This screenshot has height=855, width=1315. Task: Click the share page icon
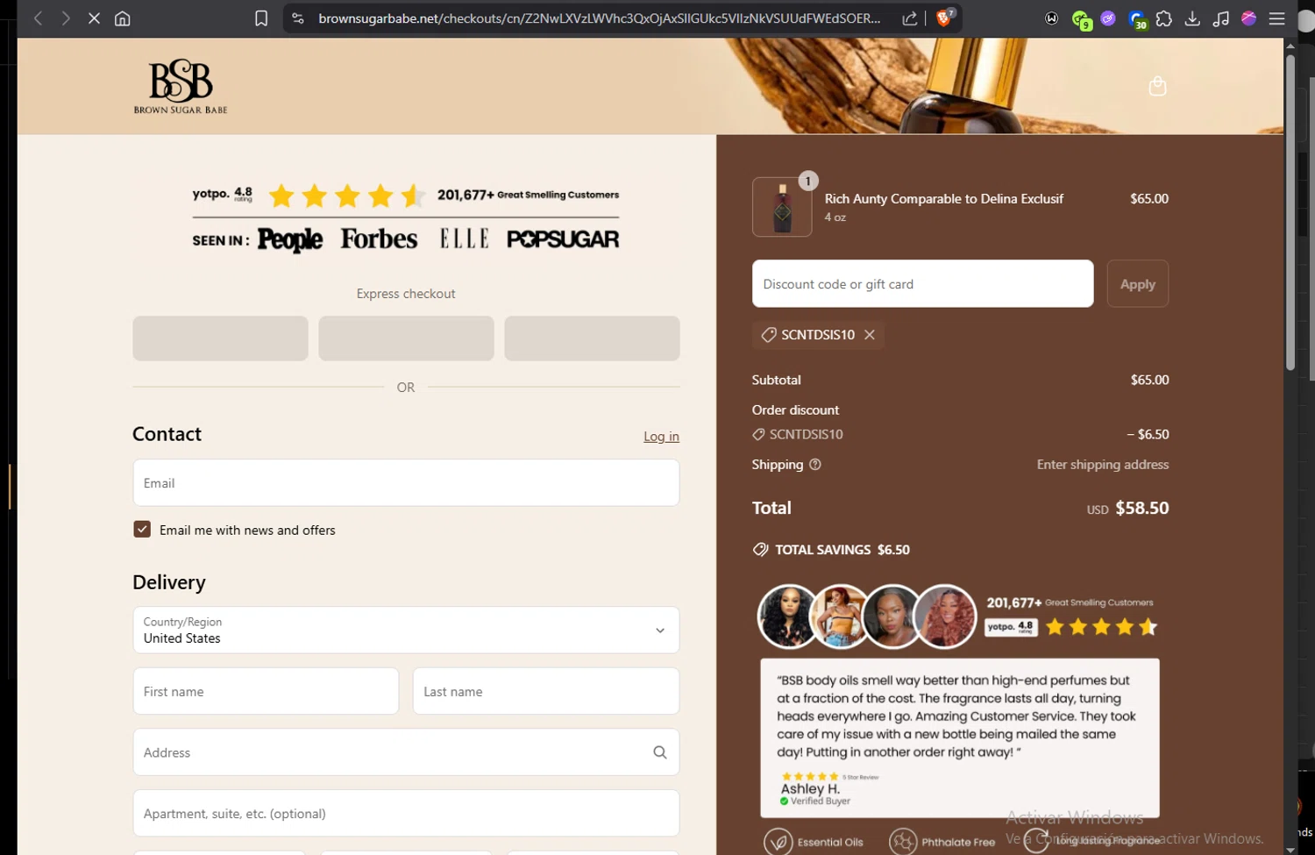tap(910, 18)
